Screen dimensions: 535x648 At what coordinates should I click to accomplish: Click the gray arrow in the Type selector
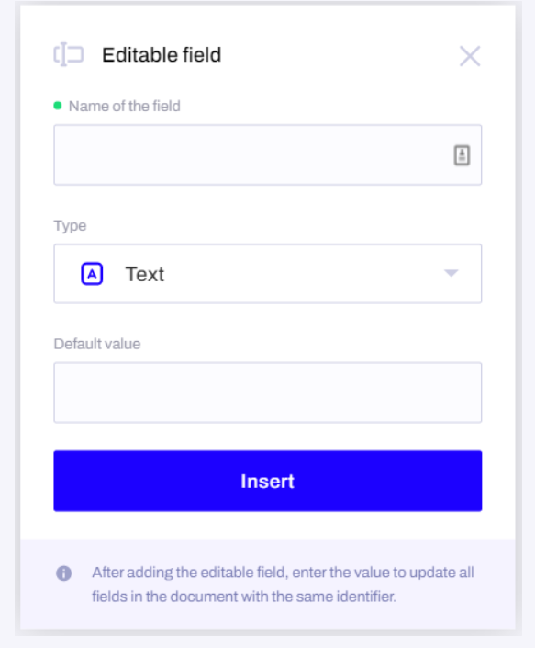451,273
